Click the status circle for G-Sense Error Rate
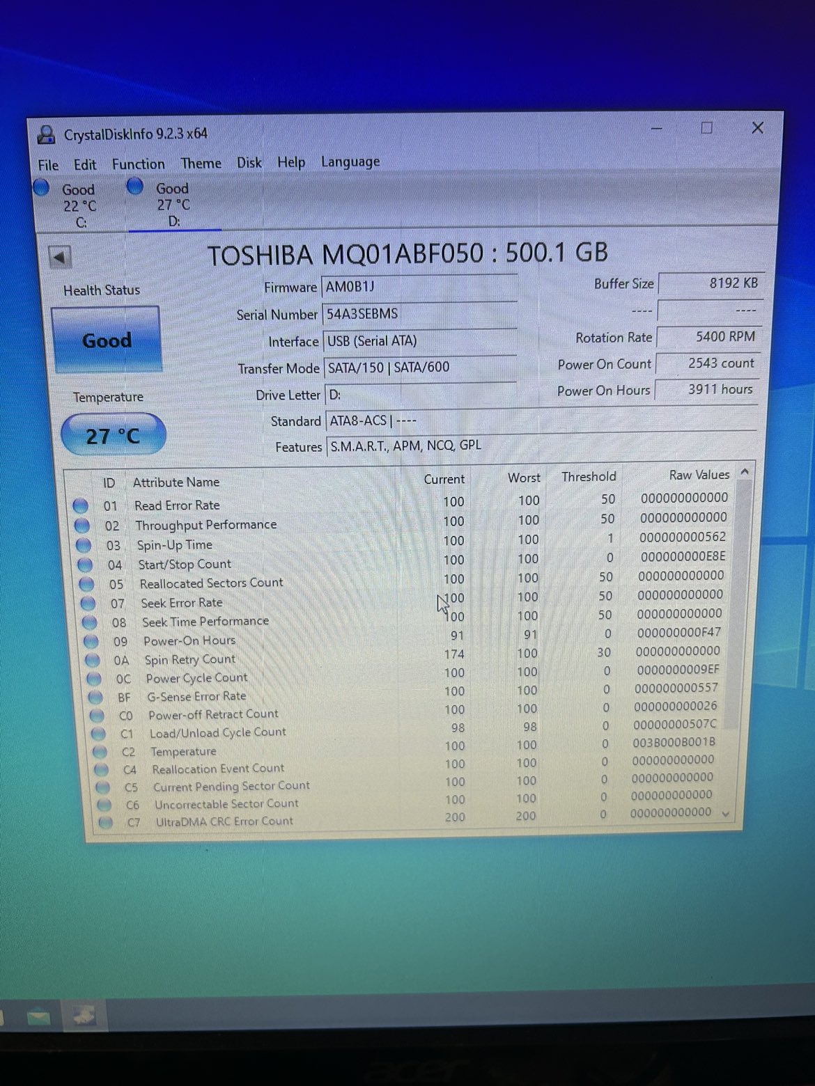Screen dimensions: 815x1086 (95, 698)
